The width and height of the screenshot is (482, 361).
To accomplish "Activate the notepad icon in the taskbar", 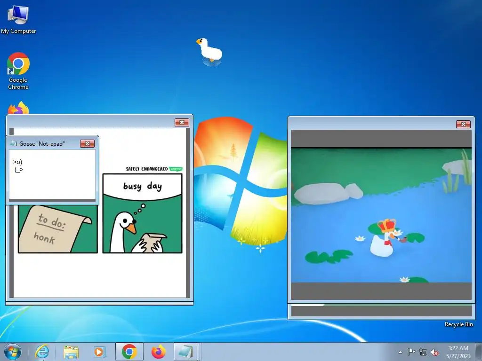I will pos(186,352).
